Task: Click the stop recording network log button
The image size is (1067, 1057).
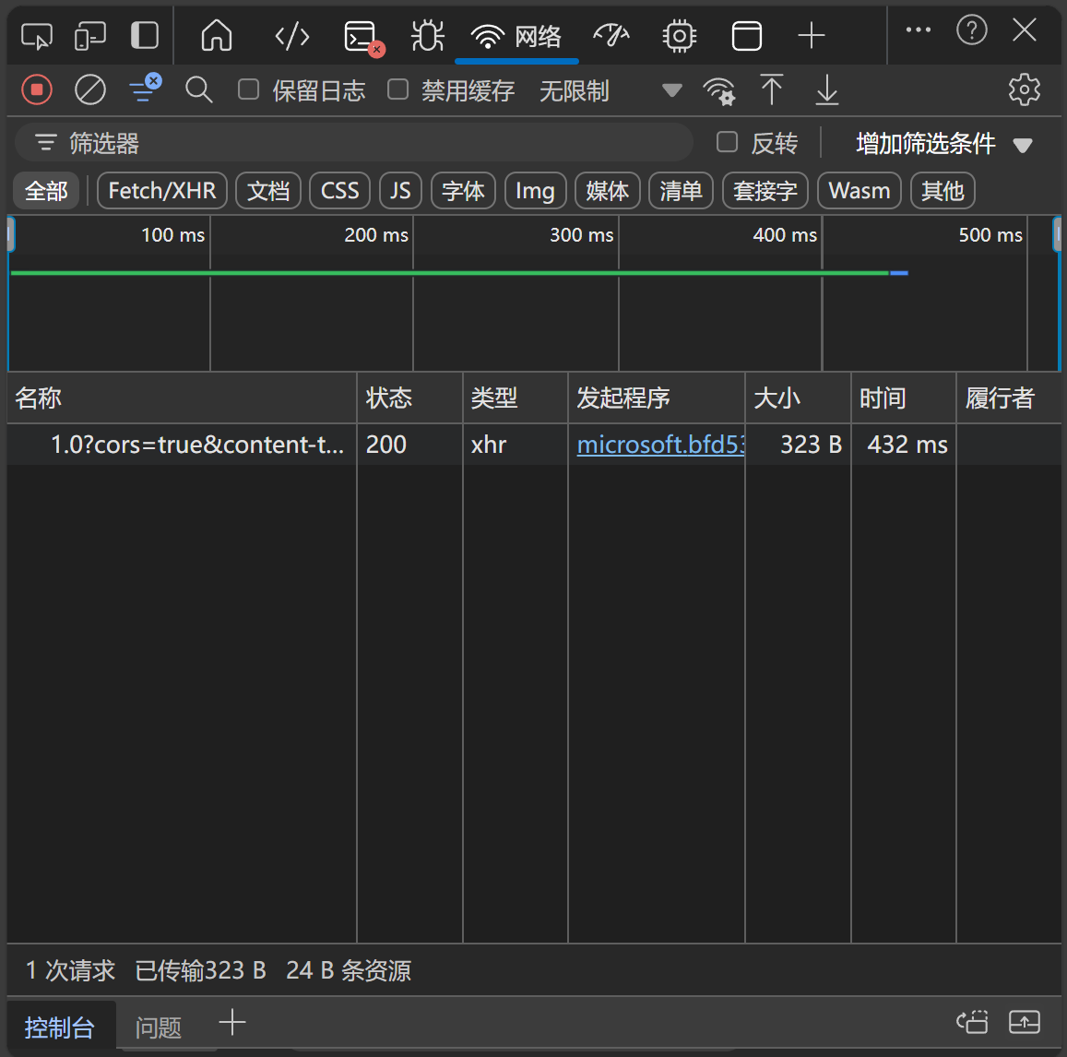Action: click(37, 89)
